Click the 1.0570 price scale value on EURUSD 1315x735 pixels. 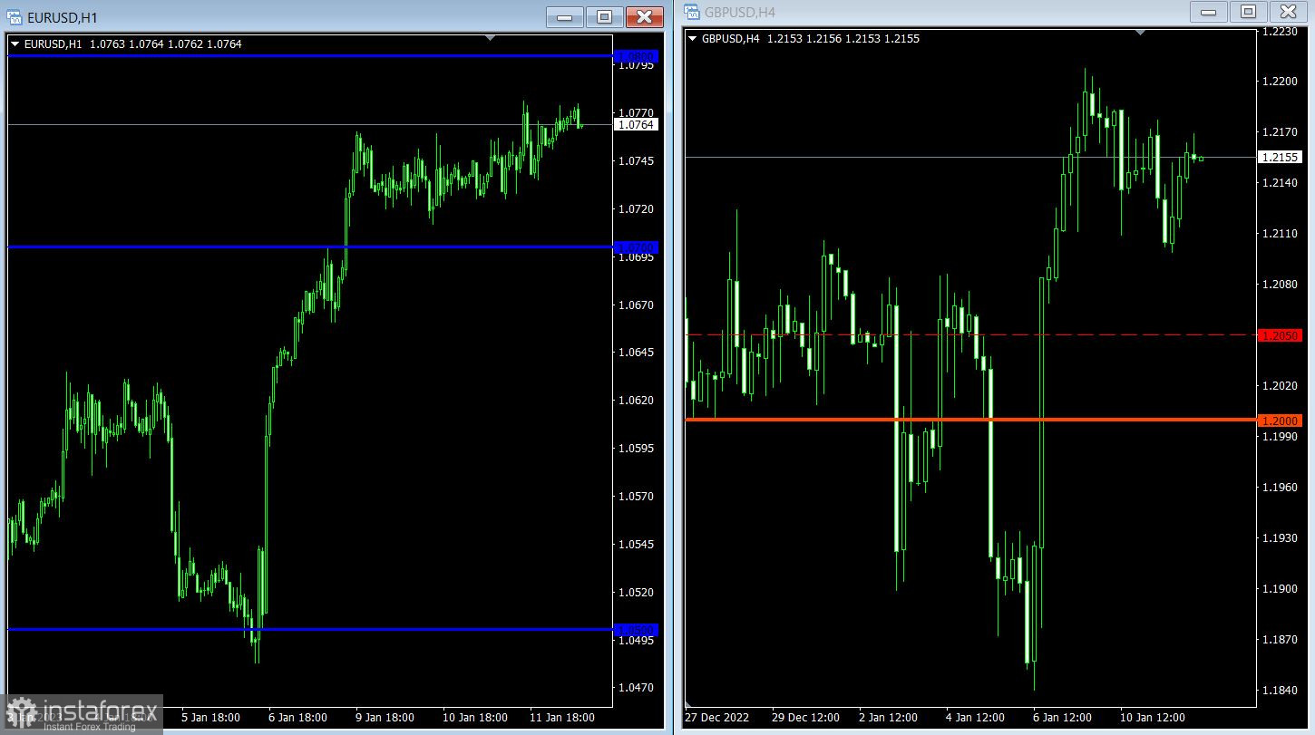point(635,496)
